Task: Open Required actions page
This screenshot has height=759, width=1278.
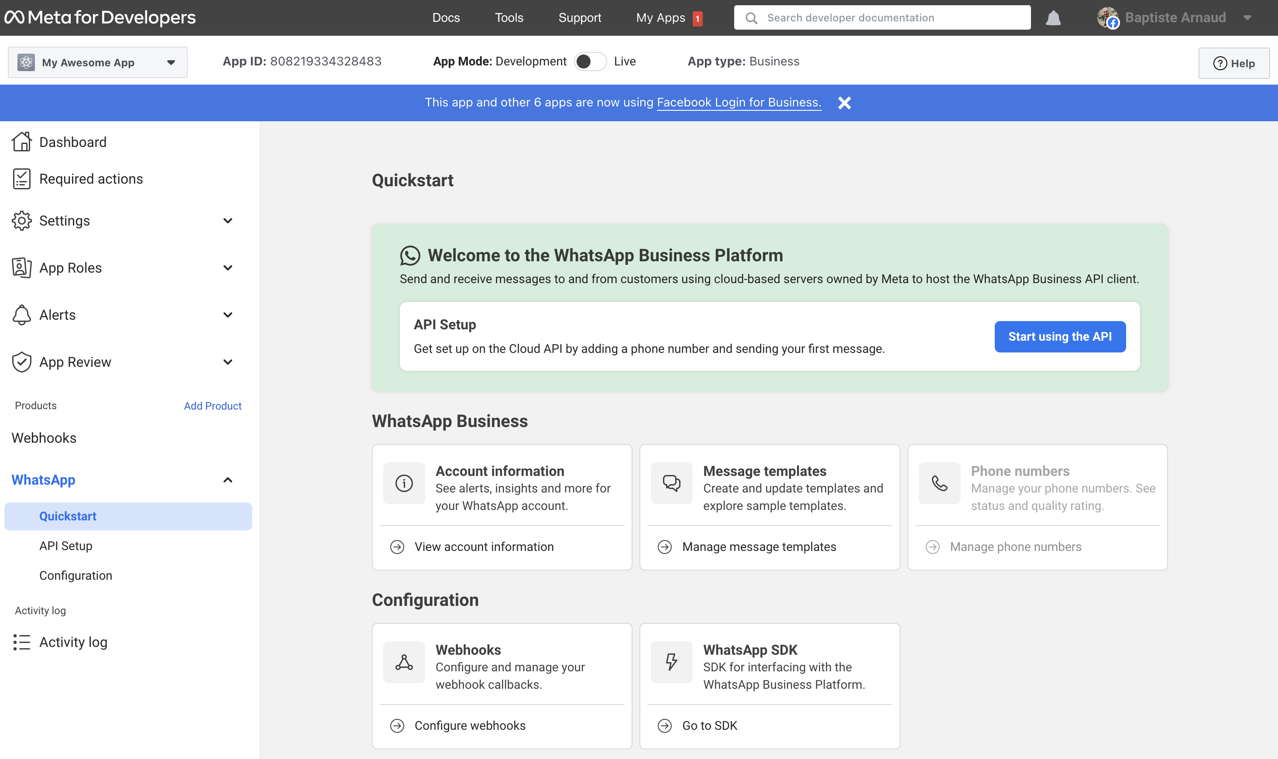Action: (x=91, y=178)
